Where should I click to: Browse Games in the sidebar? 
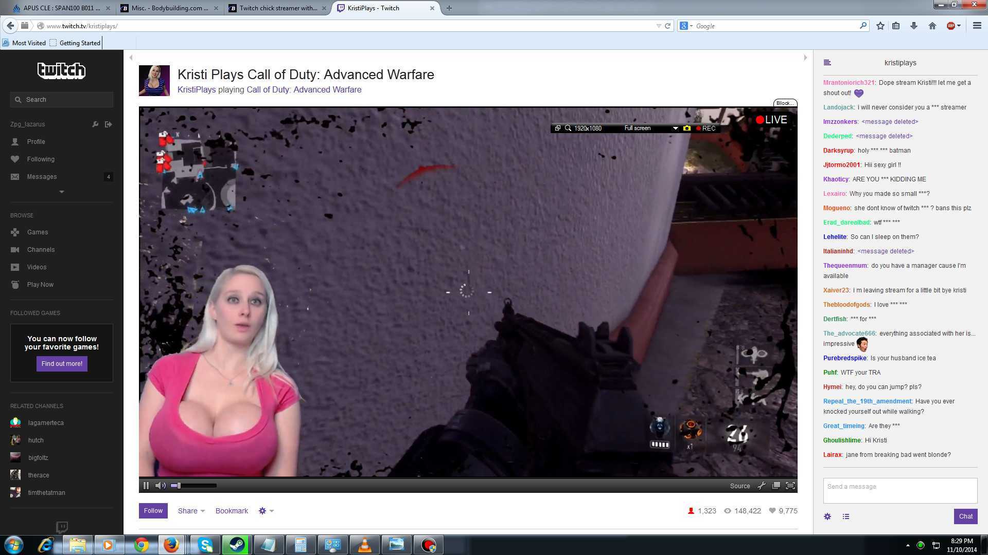38,232
